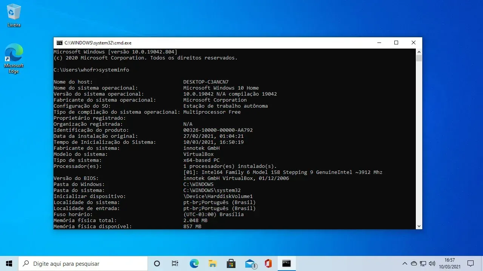Click the cmd.exe title bar icon
Image resolution: width=483 pixels, height=271 pixels.
click(59, 43)
